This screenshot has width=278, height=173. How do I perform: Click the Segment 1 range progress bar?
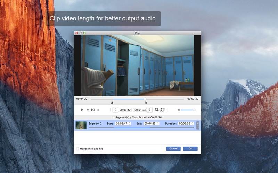coord(141,128)
